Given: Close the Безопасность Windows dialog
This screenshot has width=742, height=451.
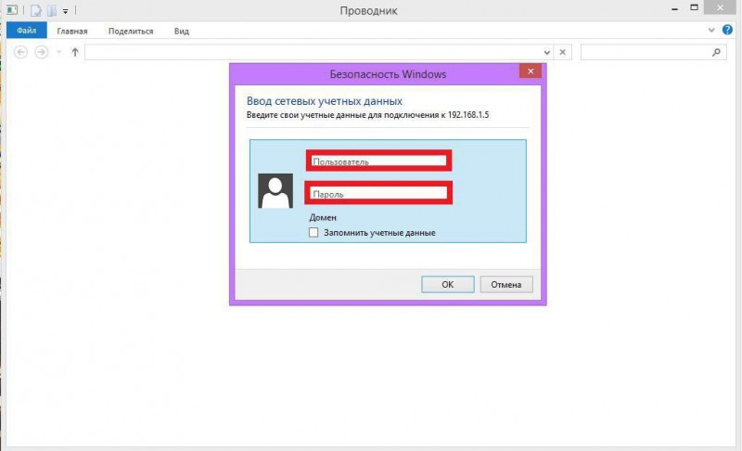Looking at the screenshot, I should 531,71.
